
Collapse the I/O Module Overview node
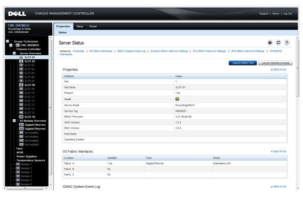[x=14, y=121]
